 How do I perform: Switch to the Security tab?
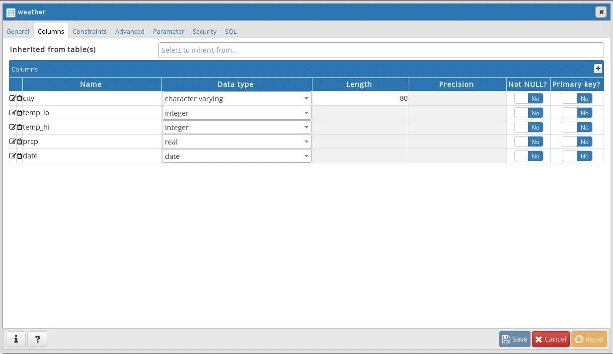[205, 31]
